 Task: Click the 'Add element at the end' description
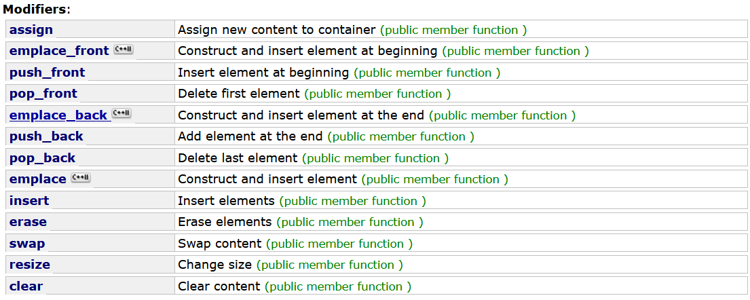(x=251, y=136)
